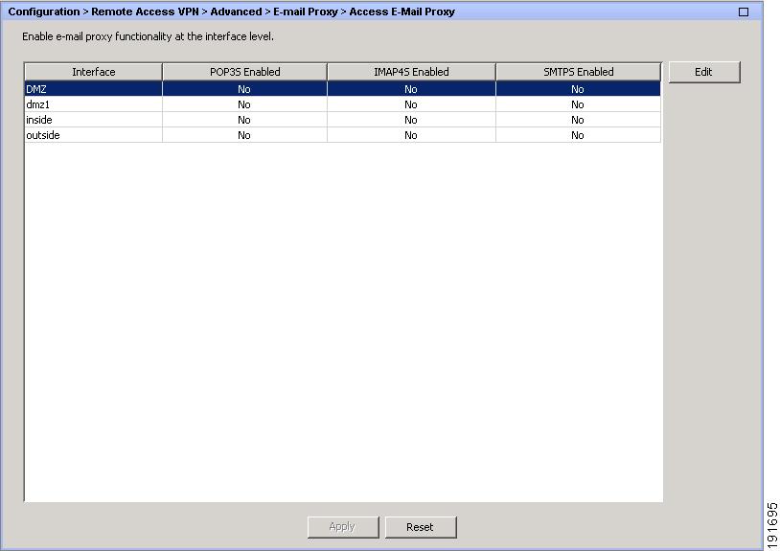The image size is (780, 551).
Task: Click SMTPS value for inside row
Action: [x=578, y=120]
